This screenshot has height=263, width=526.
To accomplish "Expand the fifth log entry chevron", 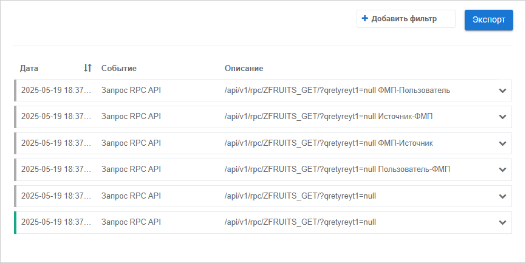I will (502, 196).
